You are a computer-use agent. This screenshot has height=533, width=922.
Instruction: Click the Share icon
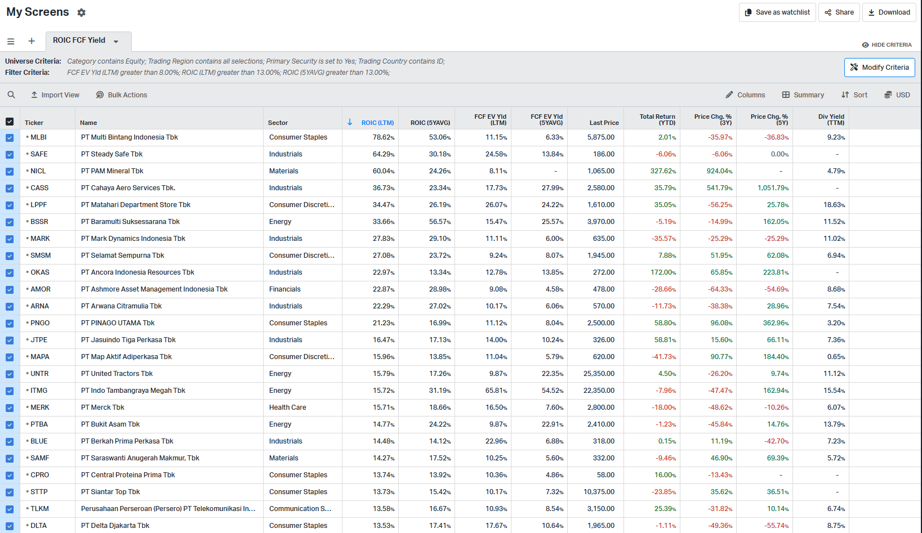pyautogui.click(x=828, y=12)
